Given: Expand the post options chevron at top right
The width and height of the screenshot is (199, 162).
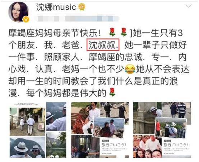Looking at the screenshot, I should pyautogui.click(x=189, y=6).
